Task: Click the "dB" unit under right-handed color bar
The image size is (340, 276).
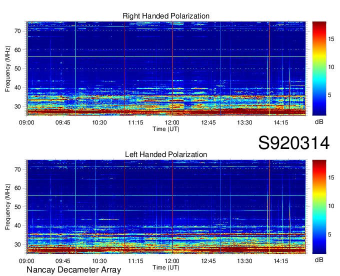Action: tap(319, 122)
